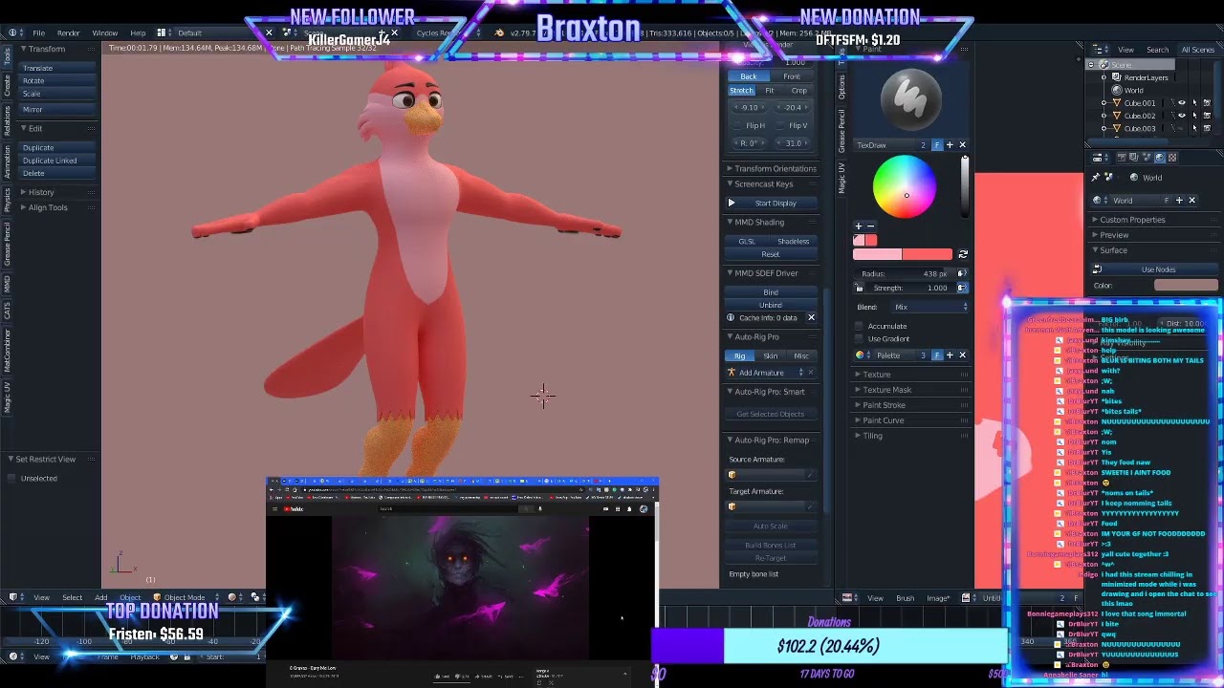Enable the Flip V checkbox
Image resolution: width=1224 pixels, height=688 pixels.
coord(782,126)
